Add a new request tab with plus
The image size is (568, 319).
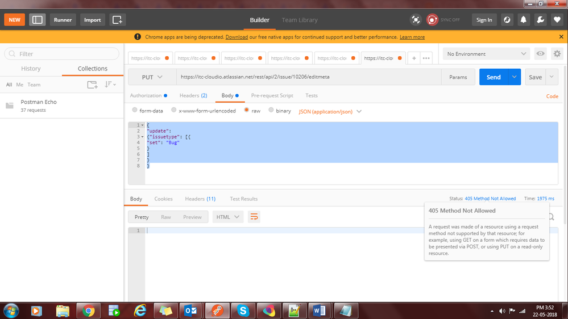click(414, 58)
